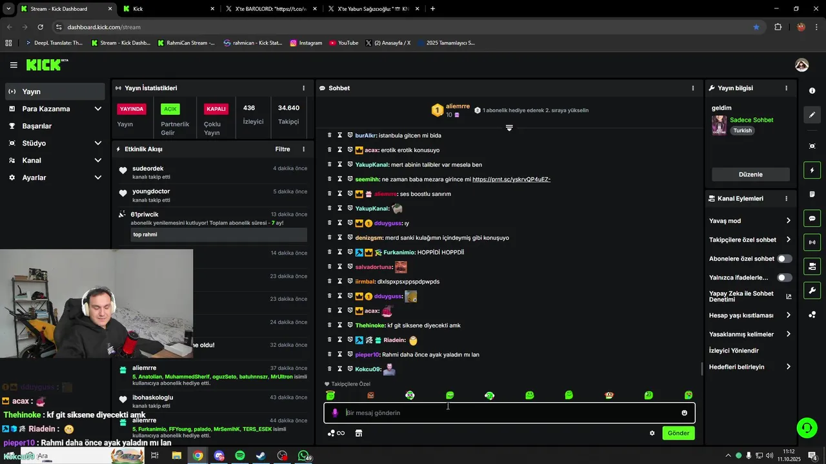Toggle the channel actions camera icon in right rail
The image size is (826, 464).
pos(812,266)
